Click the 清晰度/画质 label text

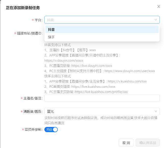(33, 112)
